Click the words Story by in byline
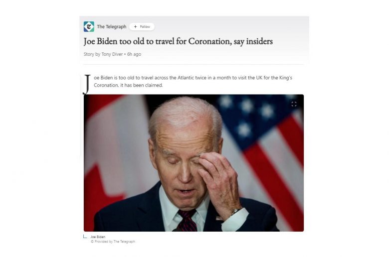This screenshot has height=257, width=389. 92,54
